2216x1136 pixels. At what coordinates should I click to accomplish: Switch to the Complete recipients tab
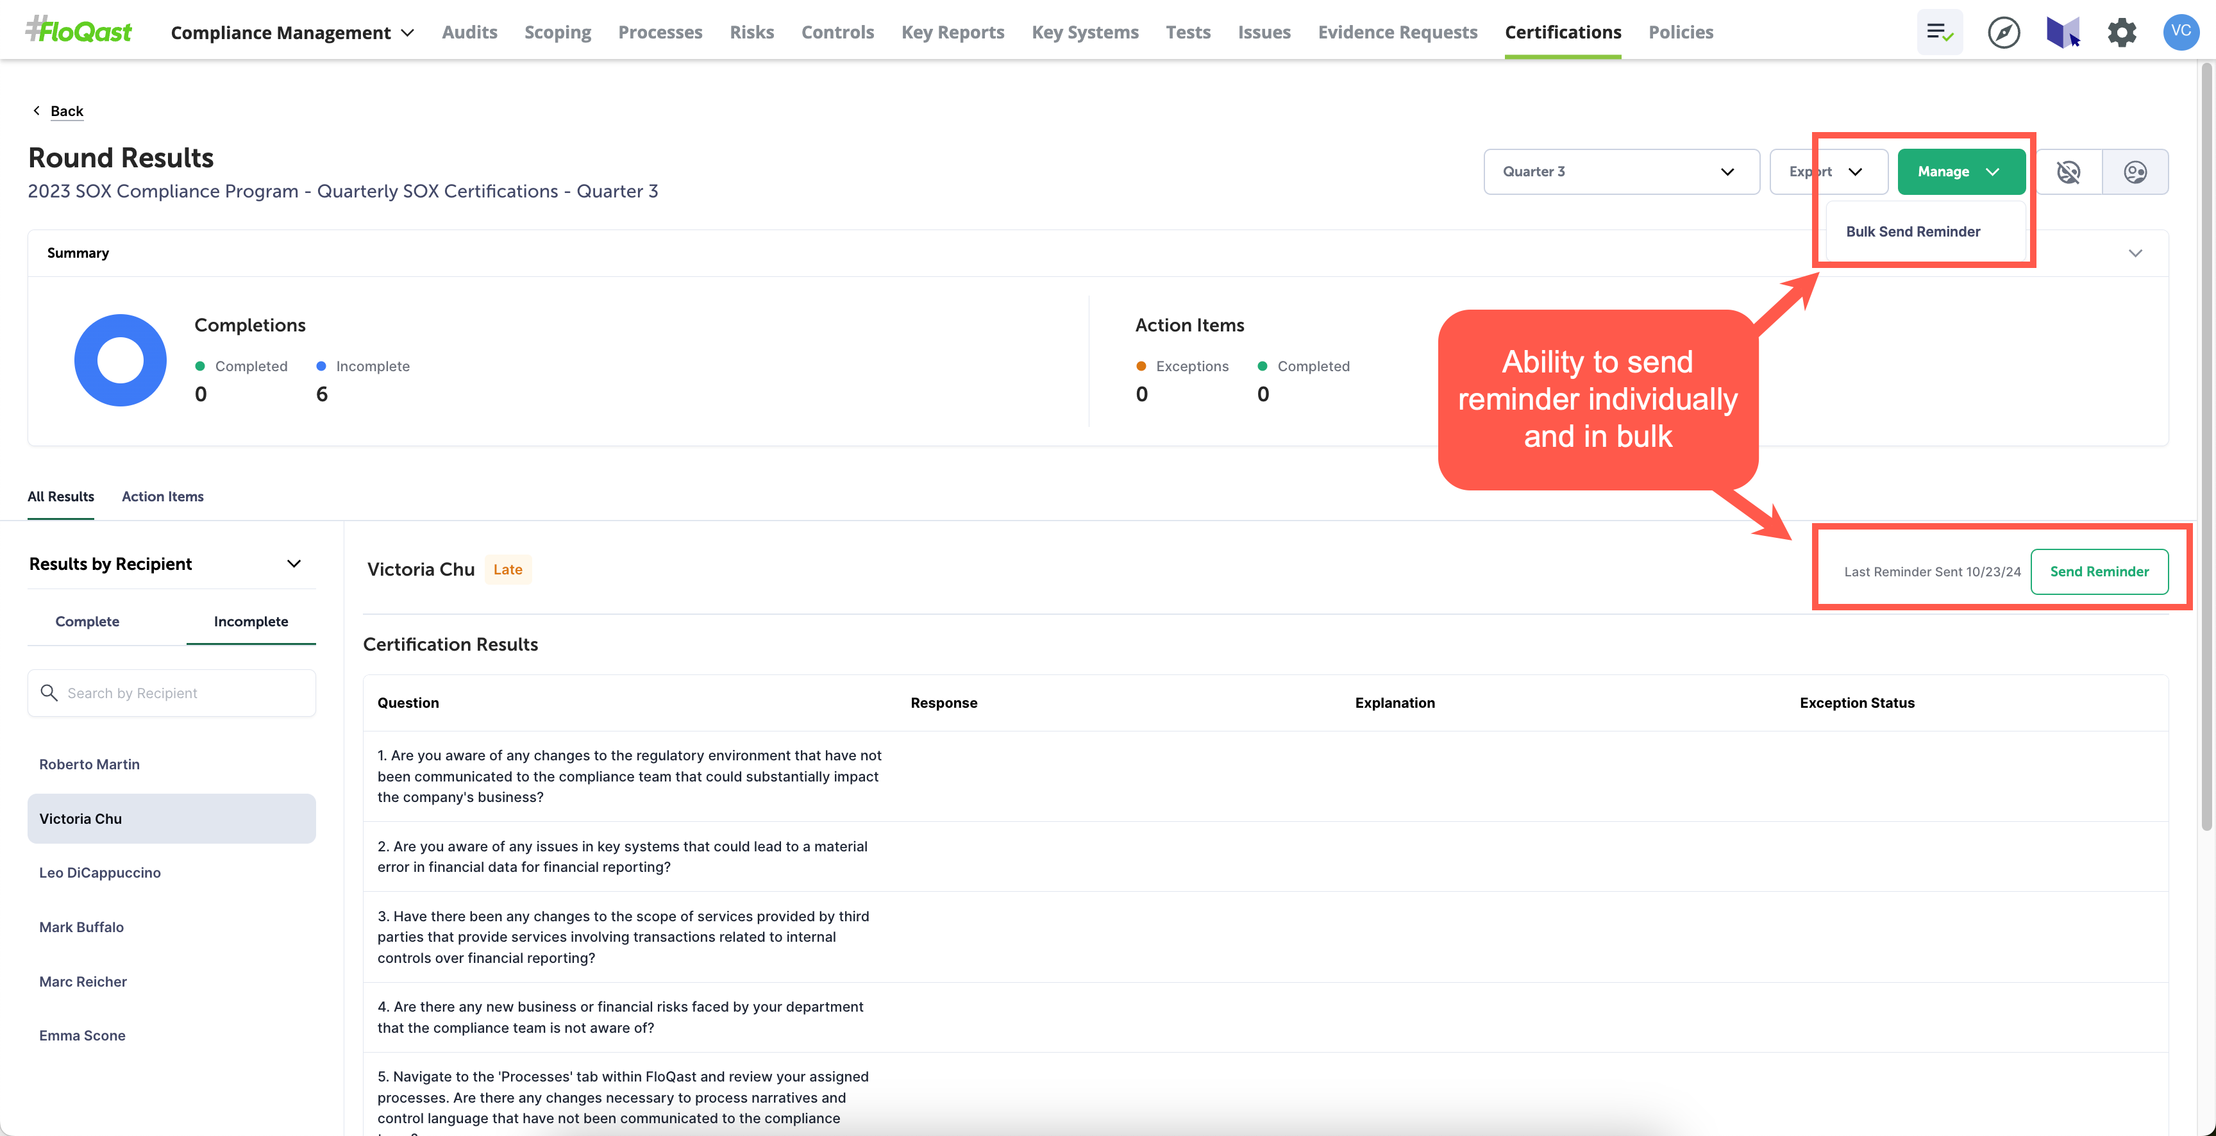pos(87,621)
